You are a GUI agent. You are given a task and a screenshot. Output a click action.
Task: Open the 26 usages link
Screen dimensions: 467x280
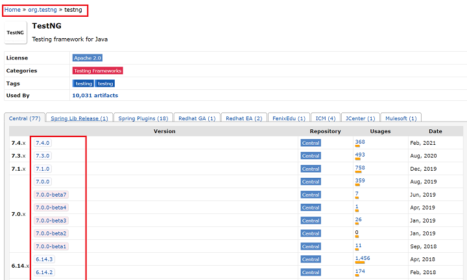point(358,219)
